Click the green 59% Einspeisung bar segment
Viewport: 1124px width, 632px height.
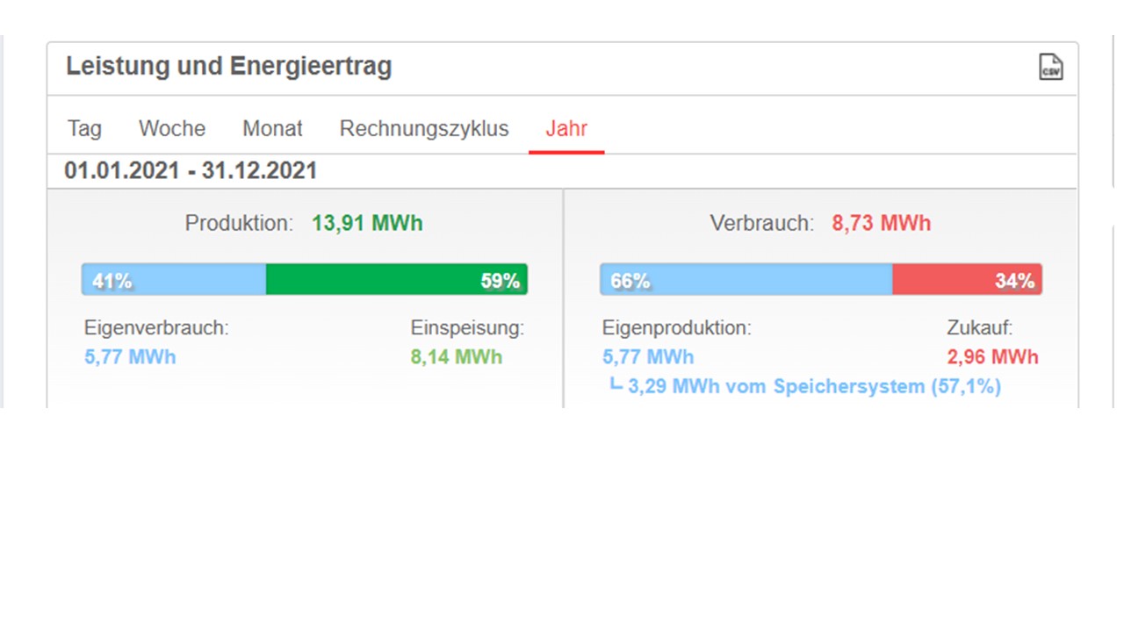396,280
